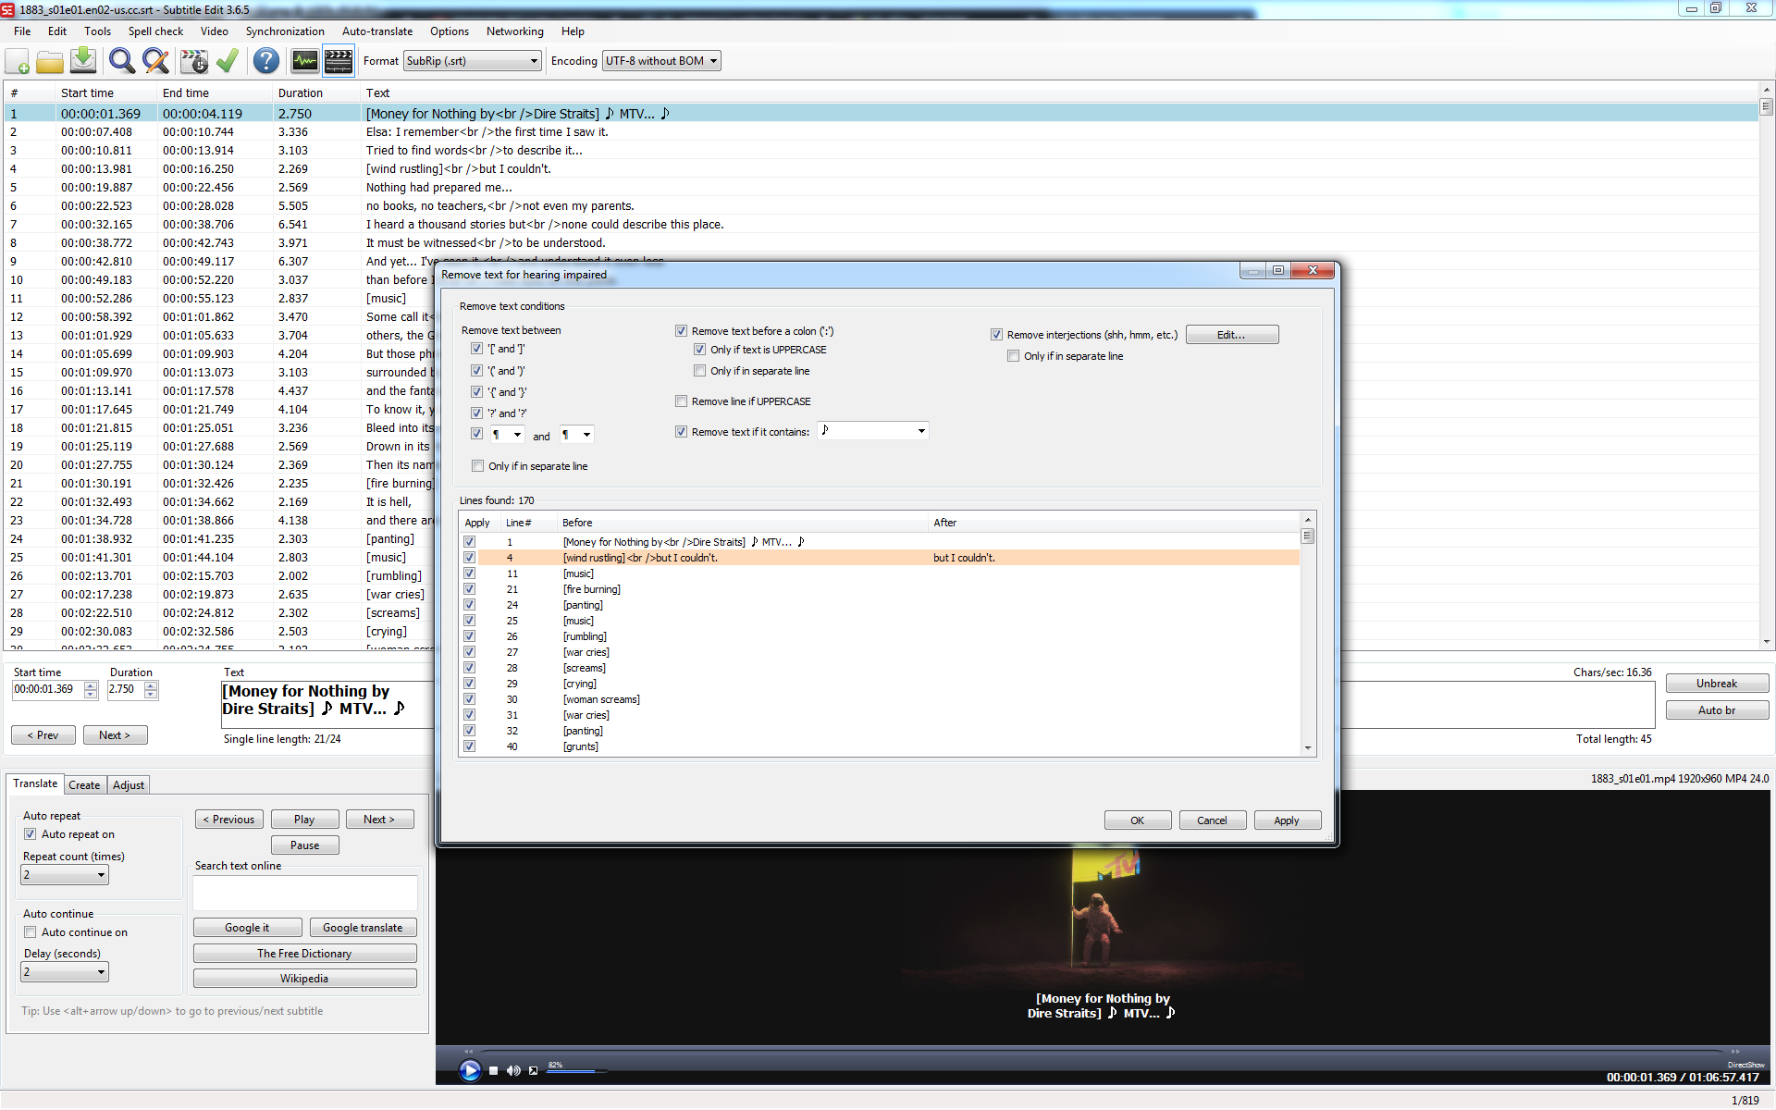This screenshot has width=1776, height=1110.
Task: Open Find with the magnifier icon
Action: (x=121, y=61)
